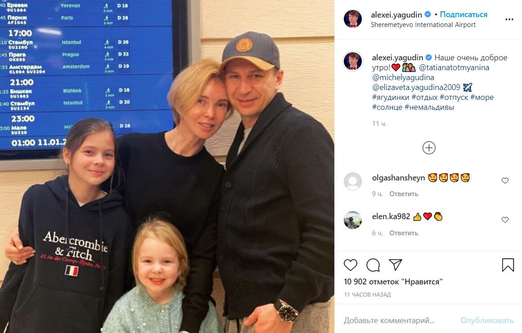Load more comments with plus circle

click(x=429, y=148)
